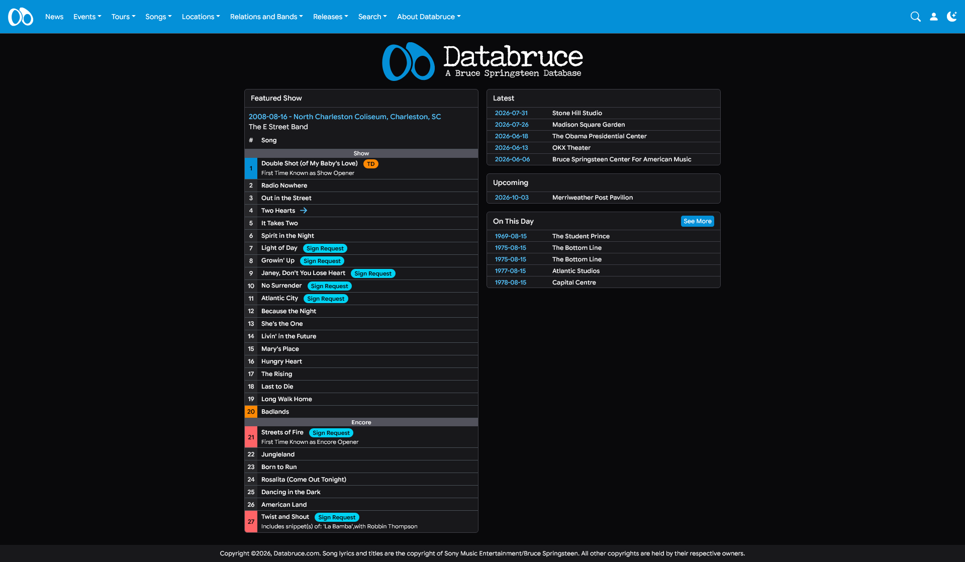Click The E Street Band text

point(278,127)
